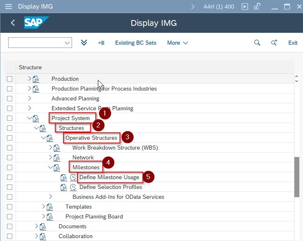
Task: Tick the checkbox for Advanced Planning row
Action: 10,99
